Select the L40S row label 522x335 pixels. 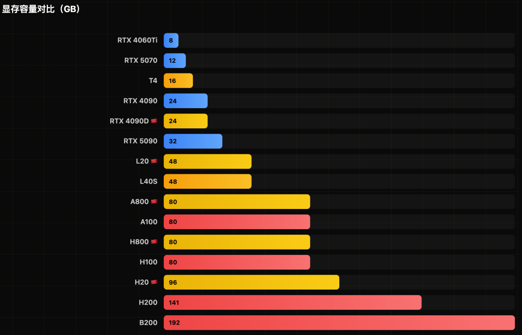(148, 181)
